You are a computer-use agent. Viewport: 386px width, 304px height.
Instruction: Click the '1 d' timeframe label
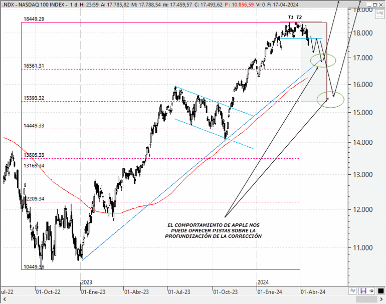tap(74, 5)
